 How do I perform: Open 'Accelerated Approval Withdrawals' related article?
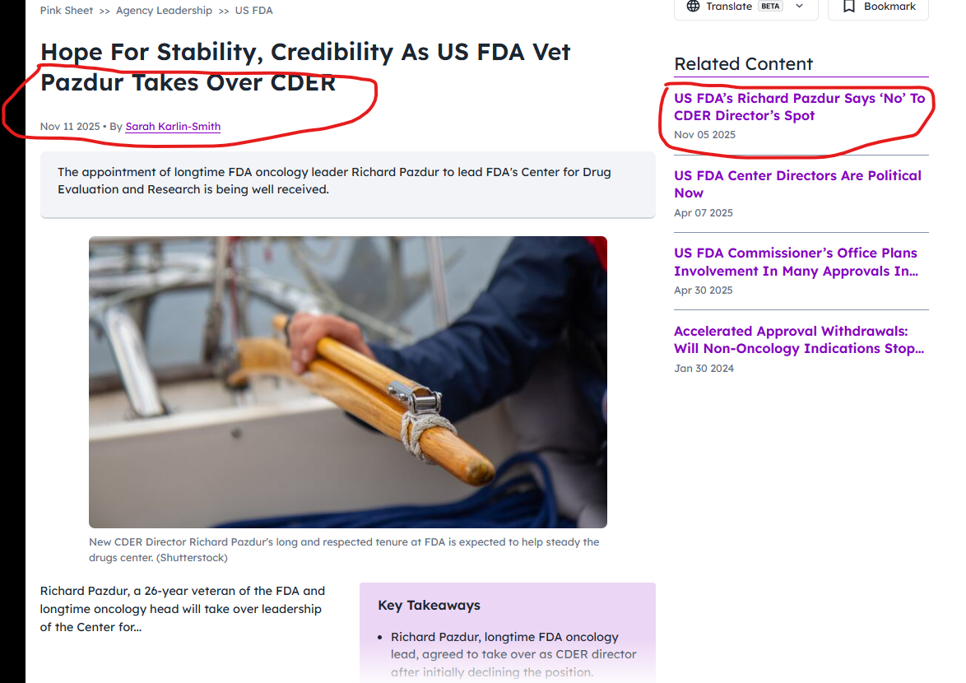point(798,340)
